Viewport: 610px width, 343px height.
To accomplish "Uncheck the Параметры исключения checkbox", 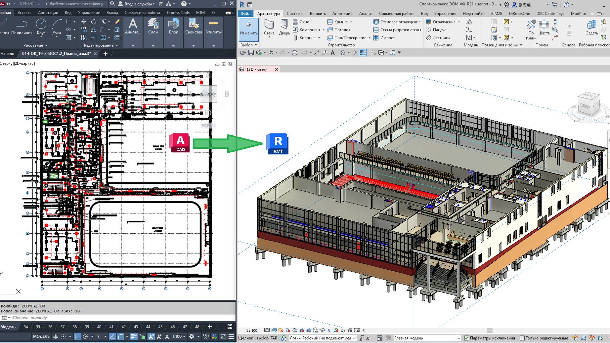I will click(467, 338).
